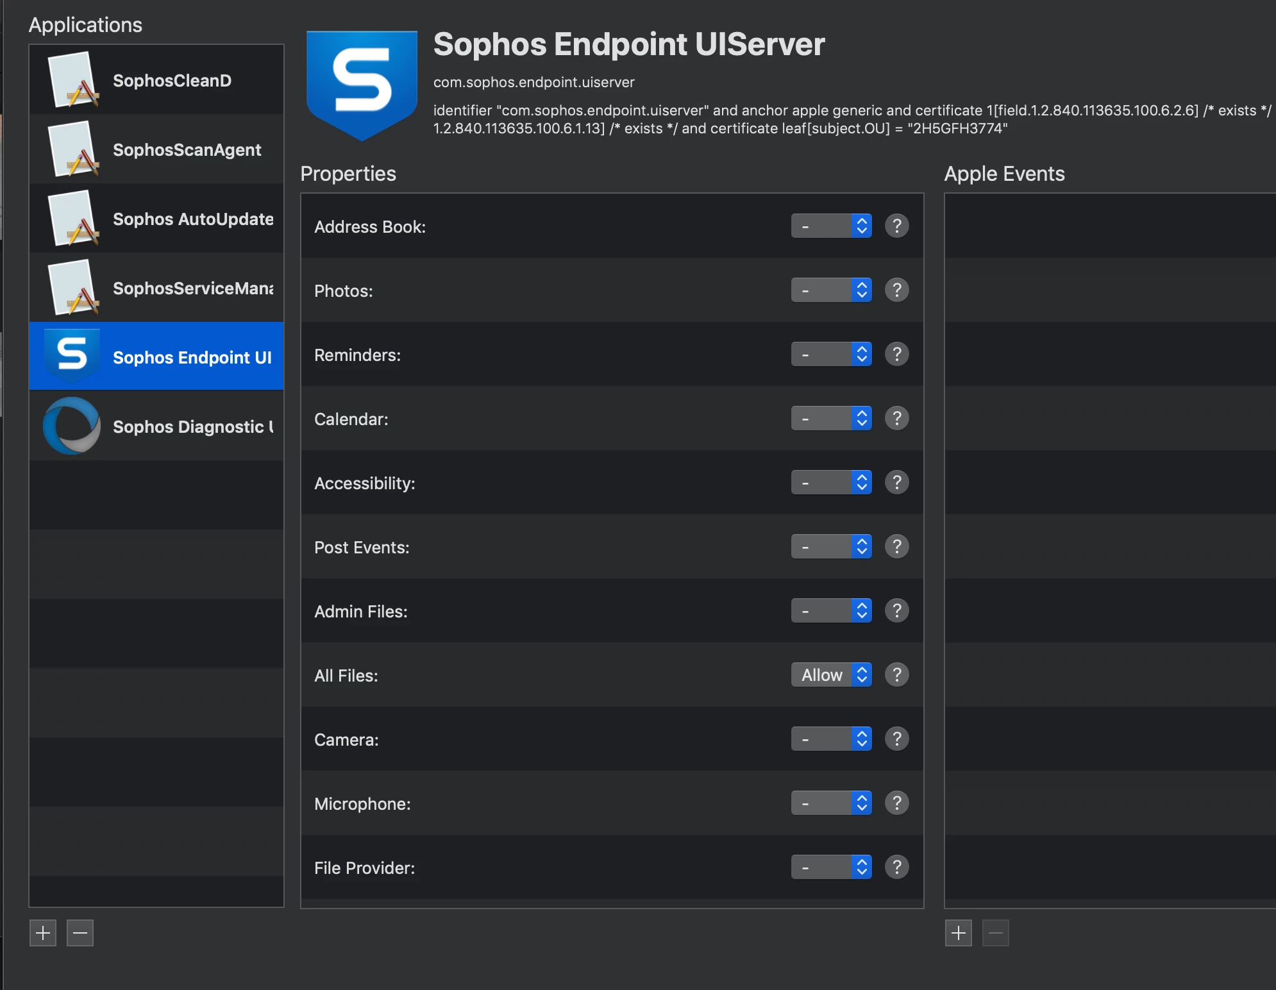The height and width of the screenshot is (990, 1276).
Task: Click the question mark next to Photos
Action: point(896,290)
